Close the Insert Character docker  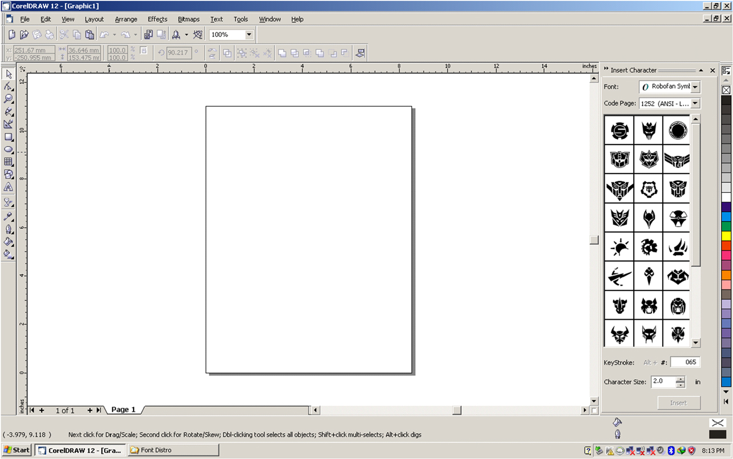[x=712, y=70]
